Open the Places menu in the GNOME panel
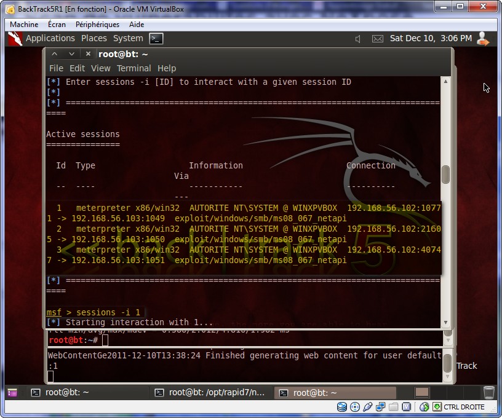This screenshot has width=502, height=418. coord(94,38)
